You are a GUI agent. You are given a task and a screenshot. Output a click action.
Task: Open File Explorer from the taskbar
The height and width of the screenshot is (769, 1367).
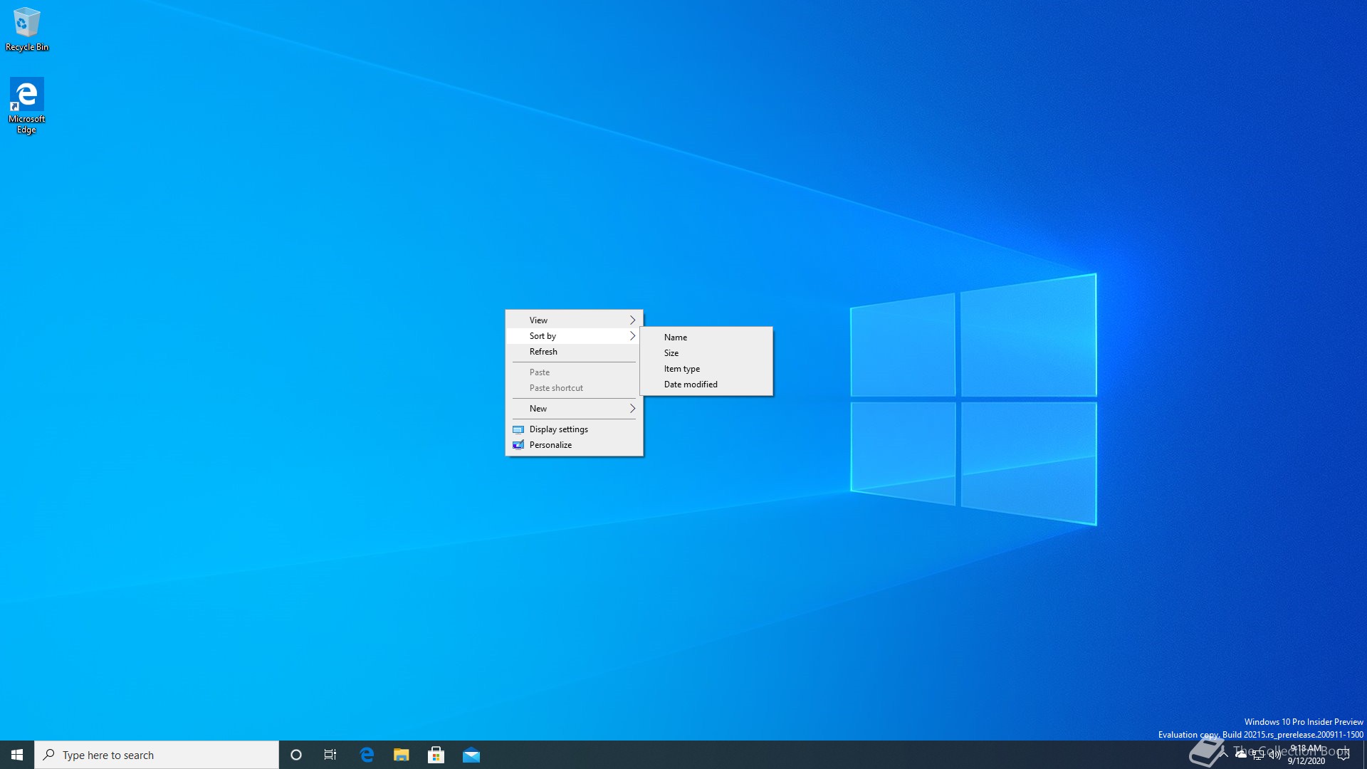coord(402,755)
